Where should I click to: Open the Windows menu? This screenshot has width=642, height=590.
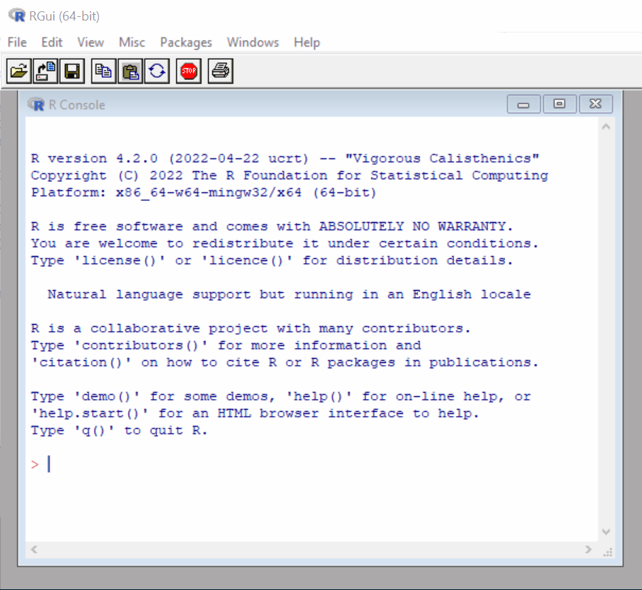(253, 42)
